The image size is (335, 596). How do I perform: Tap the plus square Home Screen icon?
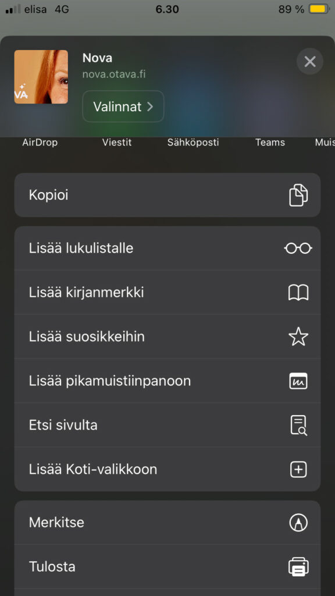click(x=298, y=470)
